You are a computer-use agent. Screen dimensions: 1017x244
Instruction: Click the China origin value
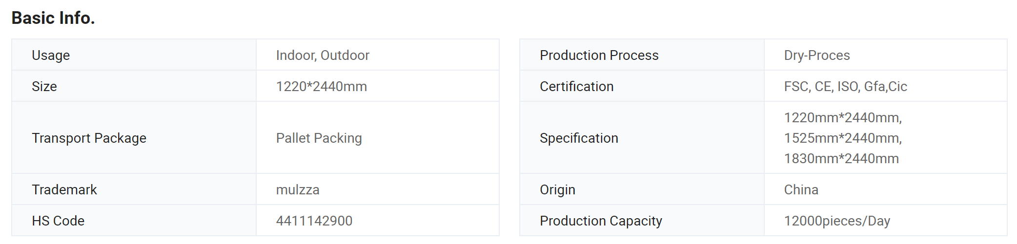point(801,189)
